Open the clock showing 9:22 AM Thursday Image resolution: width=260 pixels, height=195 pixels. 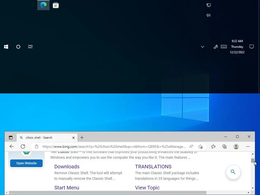coord(237,47)
